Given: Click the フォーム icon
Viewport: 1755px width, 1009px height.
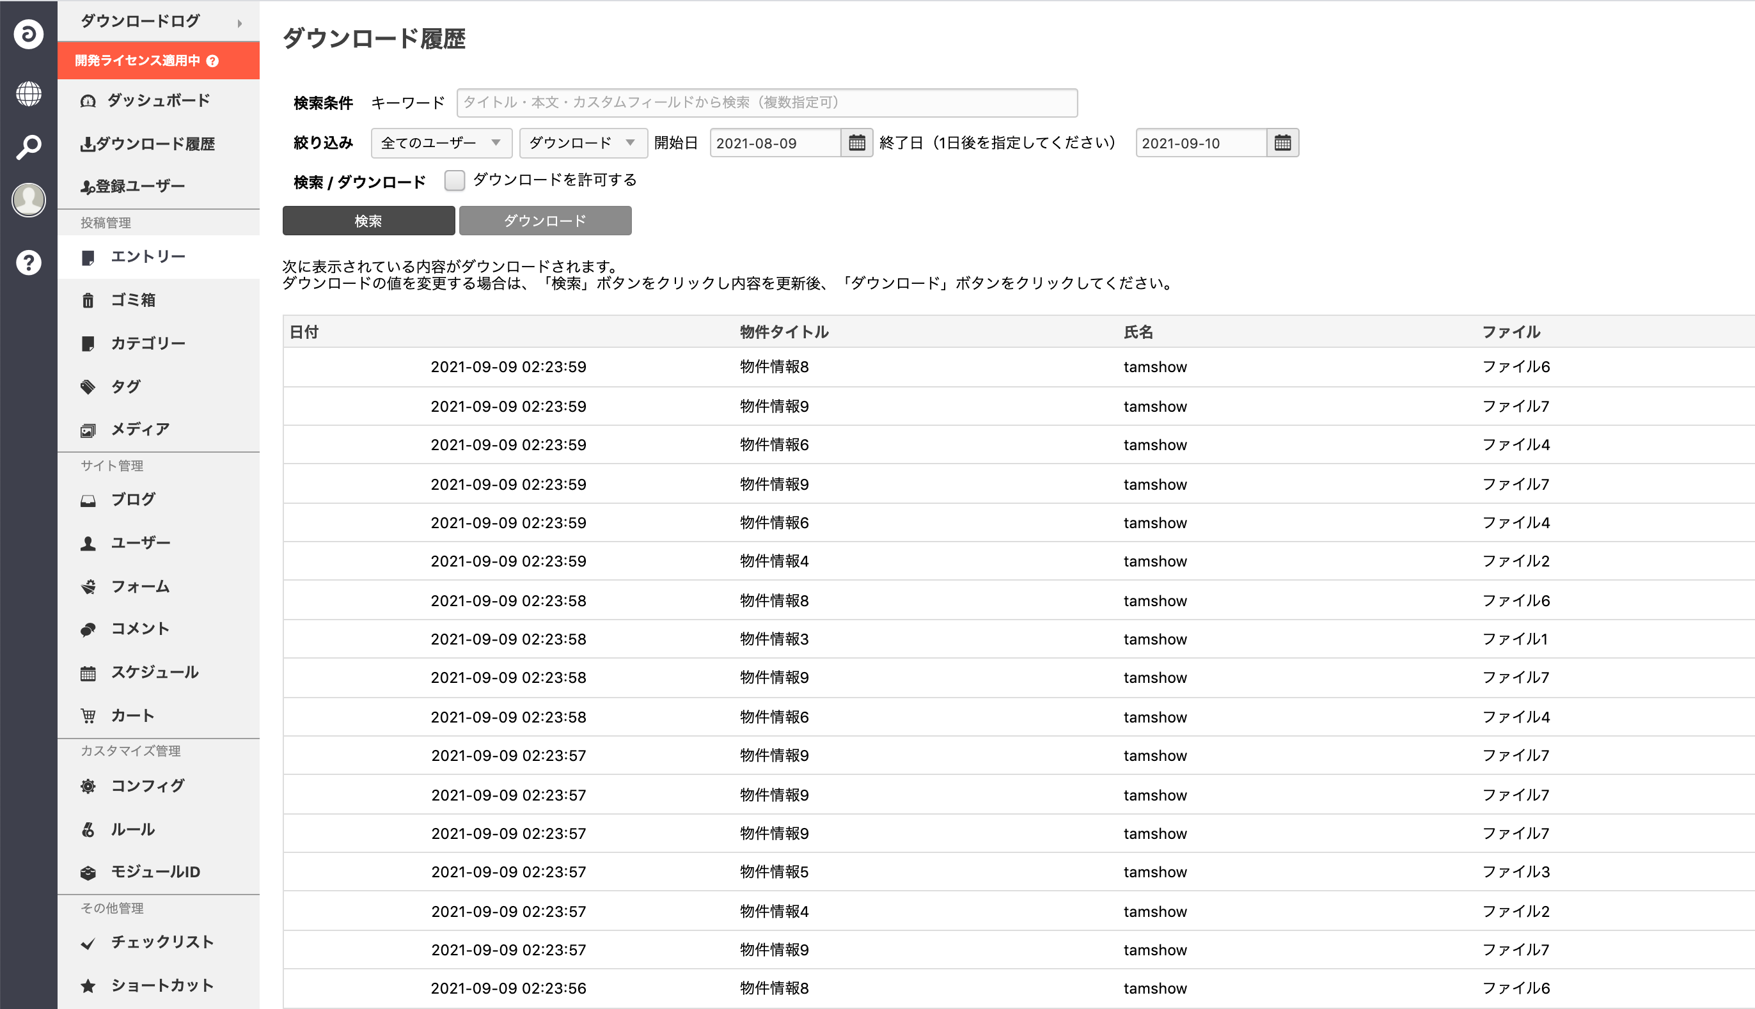Looking at the screenshot, I should [x=88, y=587].
